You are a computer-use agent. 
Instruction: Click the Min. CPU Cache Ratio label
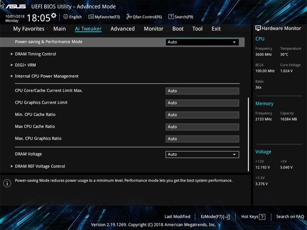pos(35,115)
